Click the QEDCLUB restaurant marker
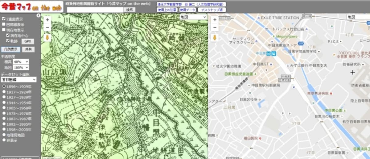 click(335, 55)
